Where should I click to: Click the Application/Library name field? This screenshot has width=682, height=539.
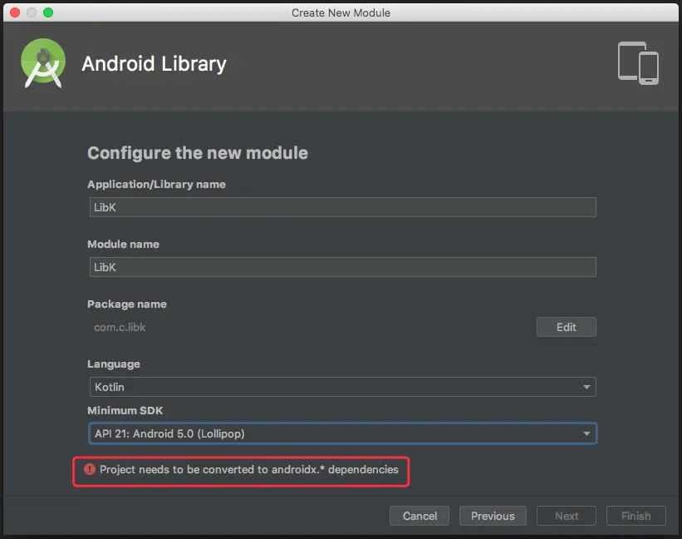343,207
